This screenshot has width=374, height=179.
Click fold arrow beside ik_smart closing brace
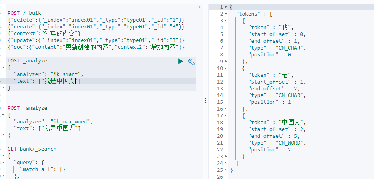pos(3,88)
